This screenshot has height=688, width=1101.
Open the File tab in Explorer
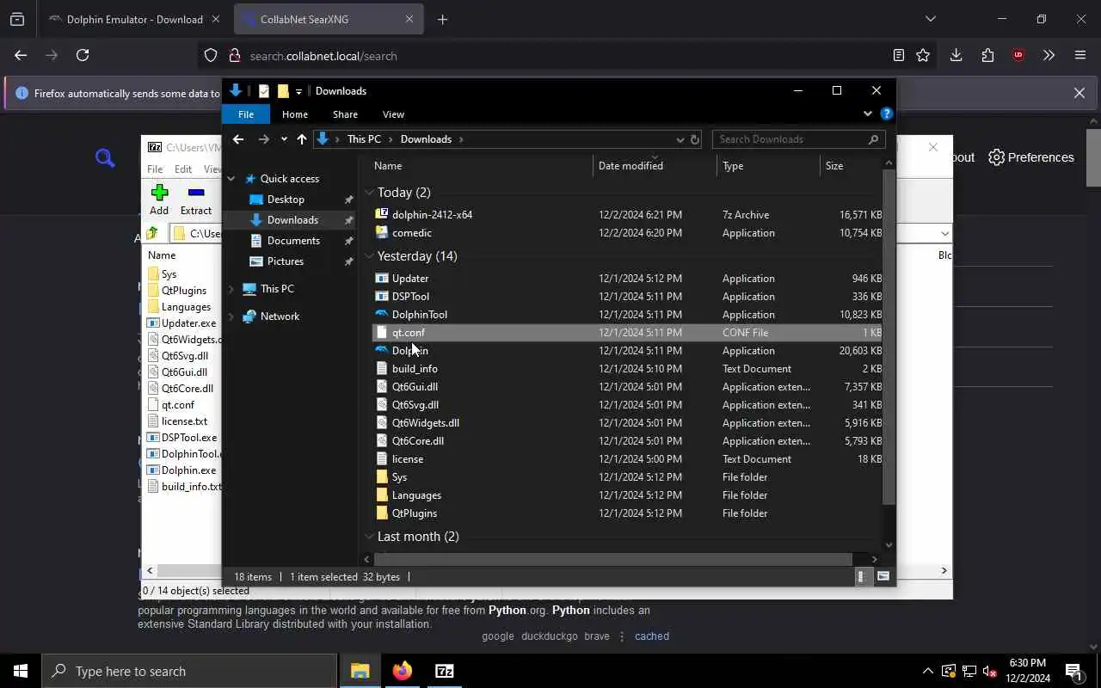[x=246, y=114]
